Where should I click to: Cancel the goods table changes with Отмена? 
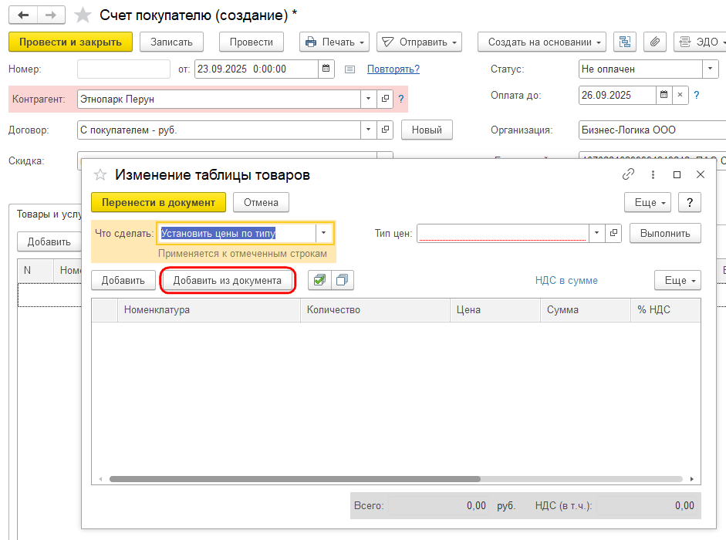pos(261,202)
